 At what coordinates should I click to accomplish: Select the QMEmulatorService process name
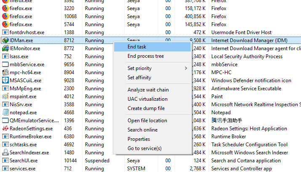coord(35,121)
